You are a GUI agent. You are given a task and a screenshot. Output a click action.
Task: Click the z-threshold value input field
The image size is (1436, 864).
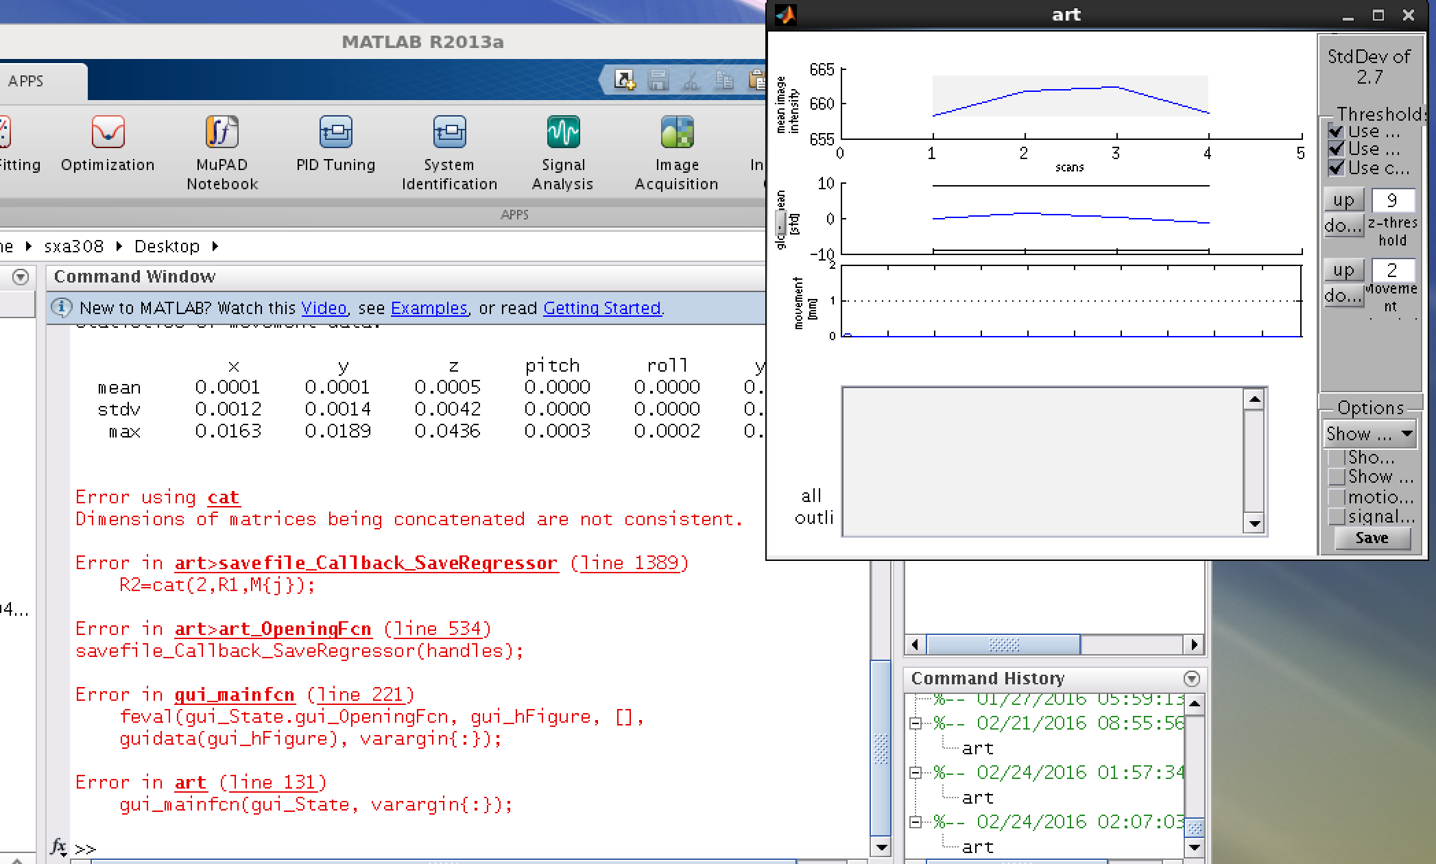tap(1392, 200)
